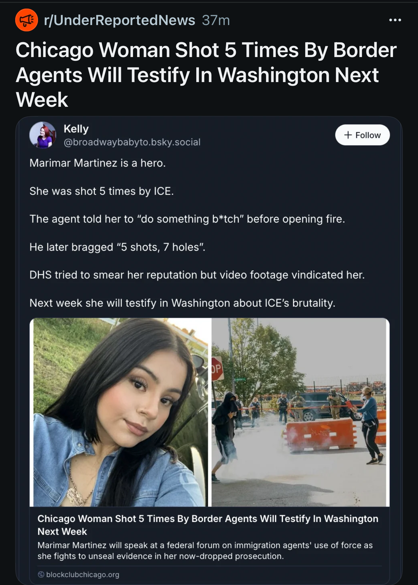Select the Kelly display name
The width and height of the screenshot is (418, 585).
pyautogui.click(x=76, y=129)
